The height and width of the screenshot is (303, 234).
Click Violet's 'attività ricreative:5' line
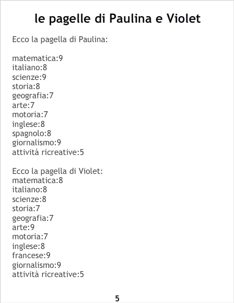pos(48,274)
